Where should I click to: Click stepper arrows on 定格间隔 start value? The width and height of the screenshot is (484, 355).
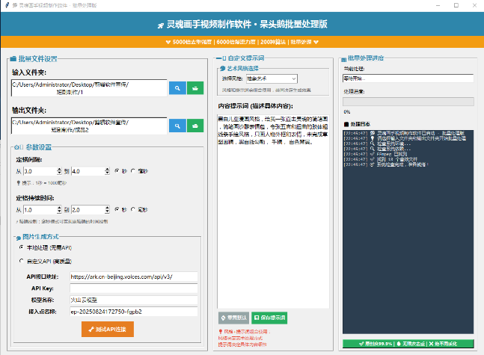(57, 171)
